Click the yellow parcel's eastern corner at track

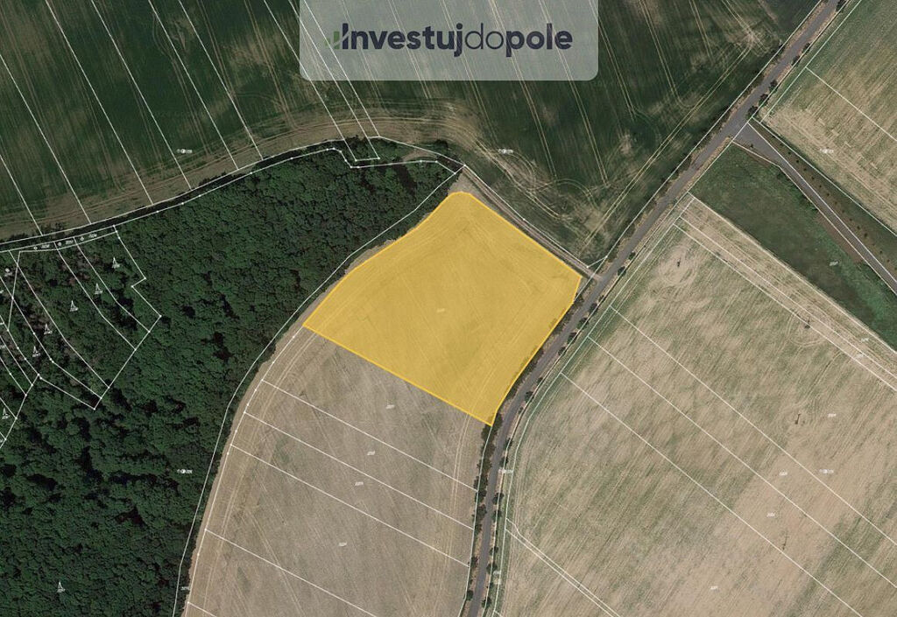point(581,278)
